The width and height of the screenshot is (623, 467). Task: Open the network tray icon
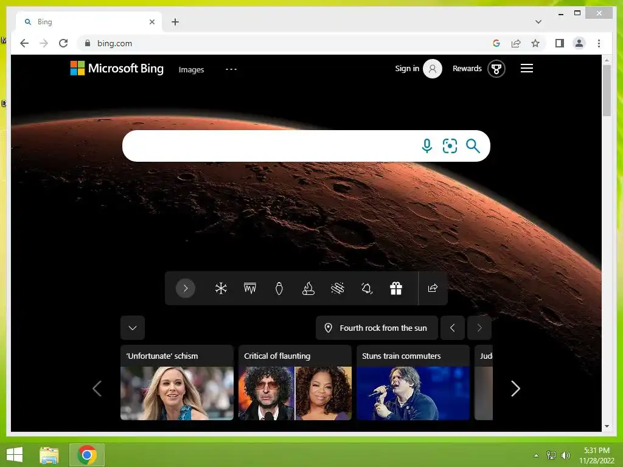[551, 455]
